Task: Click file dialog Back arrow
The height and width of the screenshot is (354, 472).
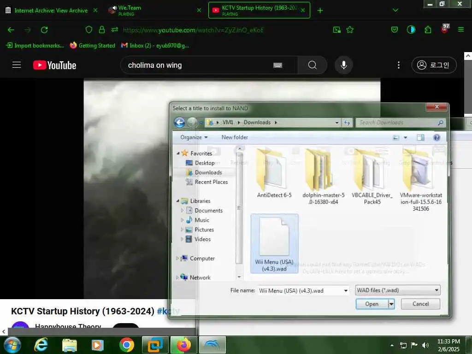Action: [x=179, y=123]
